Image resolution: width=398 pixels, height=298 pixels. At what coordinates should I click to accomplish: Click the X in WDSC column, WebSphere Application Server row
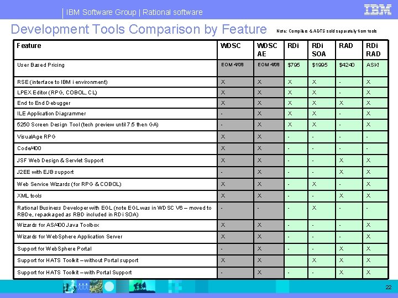tap(223, 236)
